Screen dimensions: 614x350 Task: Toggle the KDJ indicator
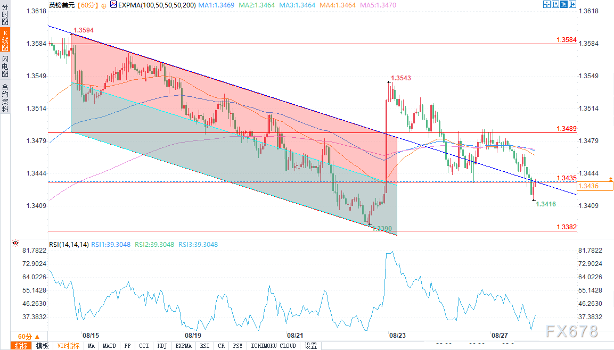coord(162,346)
